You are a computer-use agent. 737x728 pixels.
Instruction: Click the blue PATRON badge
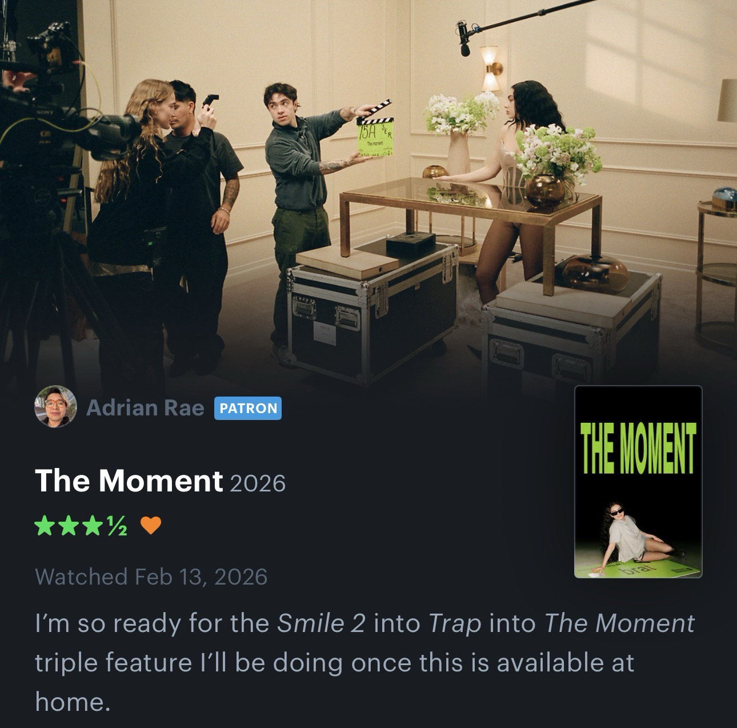pyautogui.click(x=248, y=408)
